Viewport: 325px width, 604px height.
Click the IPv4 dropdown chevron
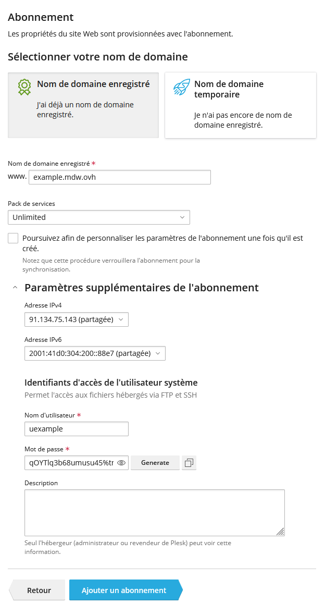[x=121, y=319]
